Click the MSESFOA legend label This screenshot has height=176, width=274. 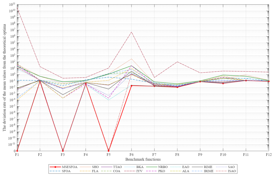click(69, 167)
